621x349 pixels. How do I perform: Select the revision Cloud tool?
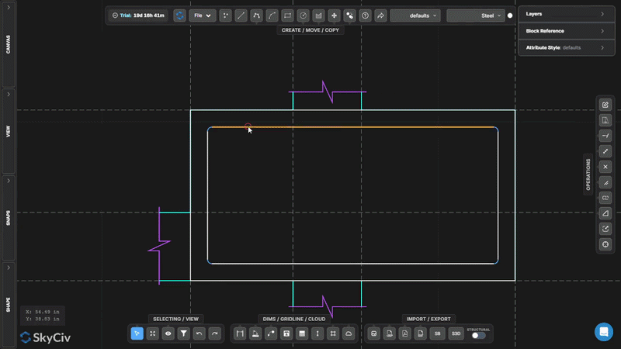(x=349, y=333)
